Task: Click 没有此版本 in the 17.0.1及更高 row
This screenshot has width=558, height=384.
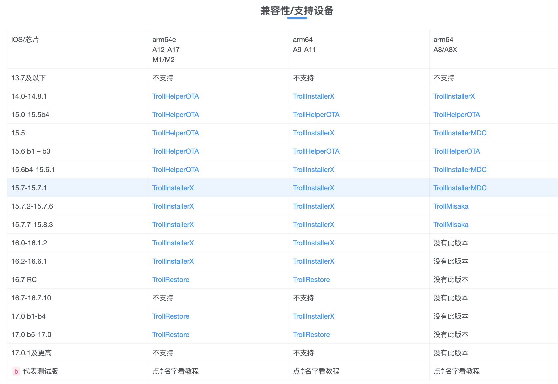Action: pos(451,353)
